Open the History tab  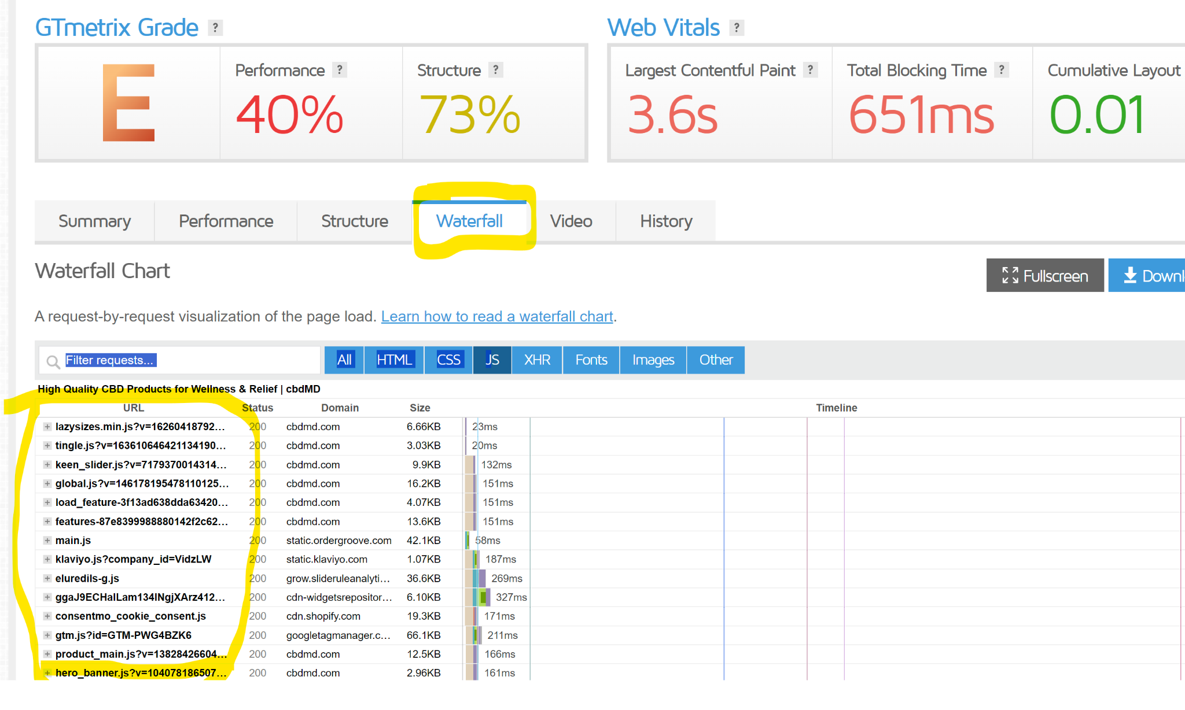(665, 221)
